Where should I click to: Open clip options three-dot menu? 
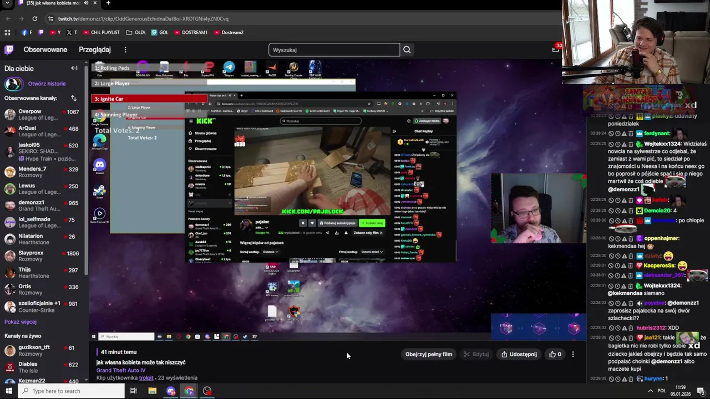[x=573, y=354]
